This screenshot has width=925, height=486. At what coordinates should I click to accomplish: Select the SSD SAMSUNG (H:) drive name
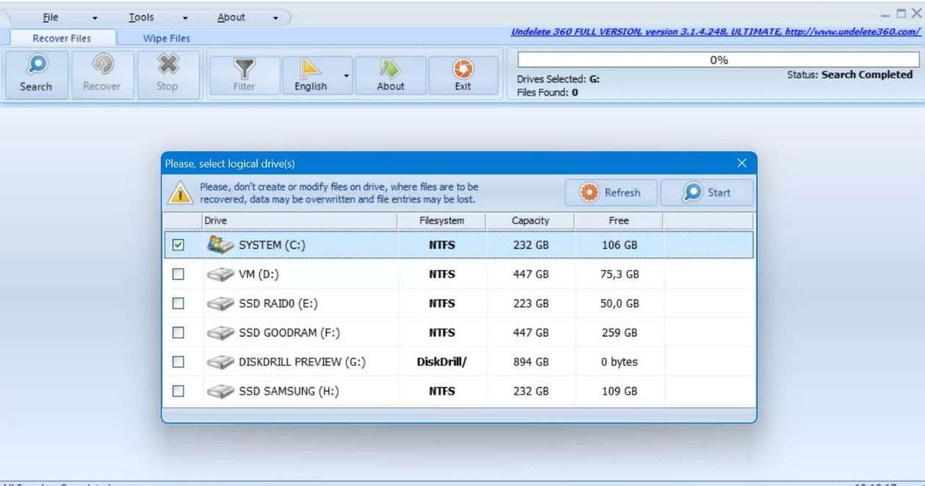point(289,392)
